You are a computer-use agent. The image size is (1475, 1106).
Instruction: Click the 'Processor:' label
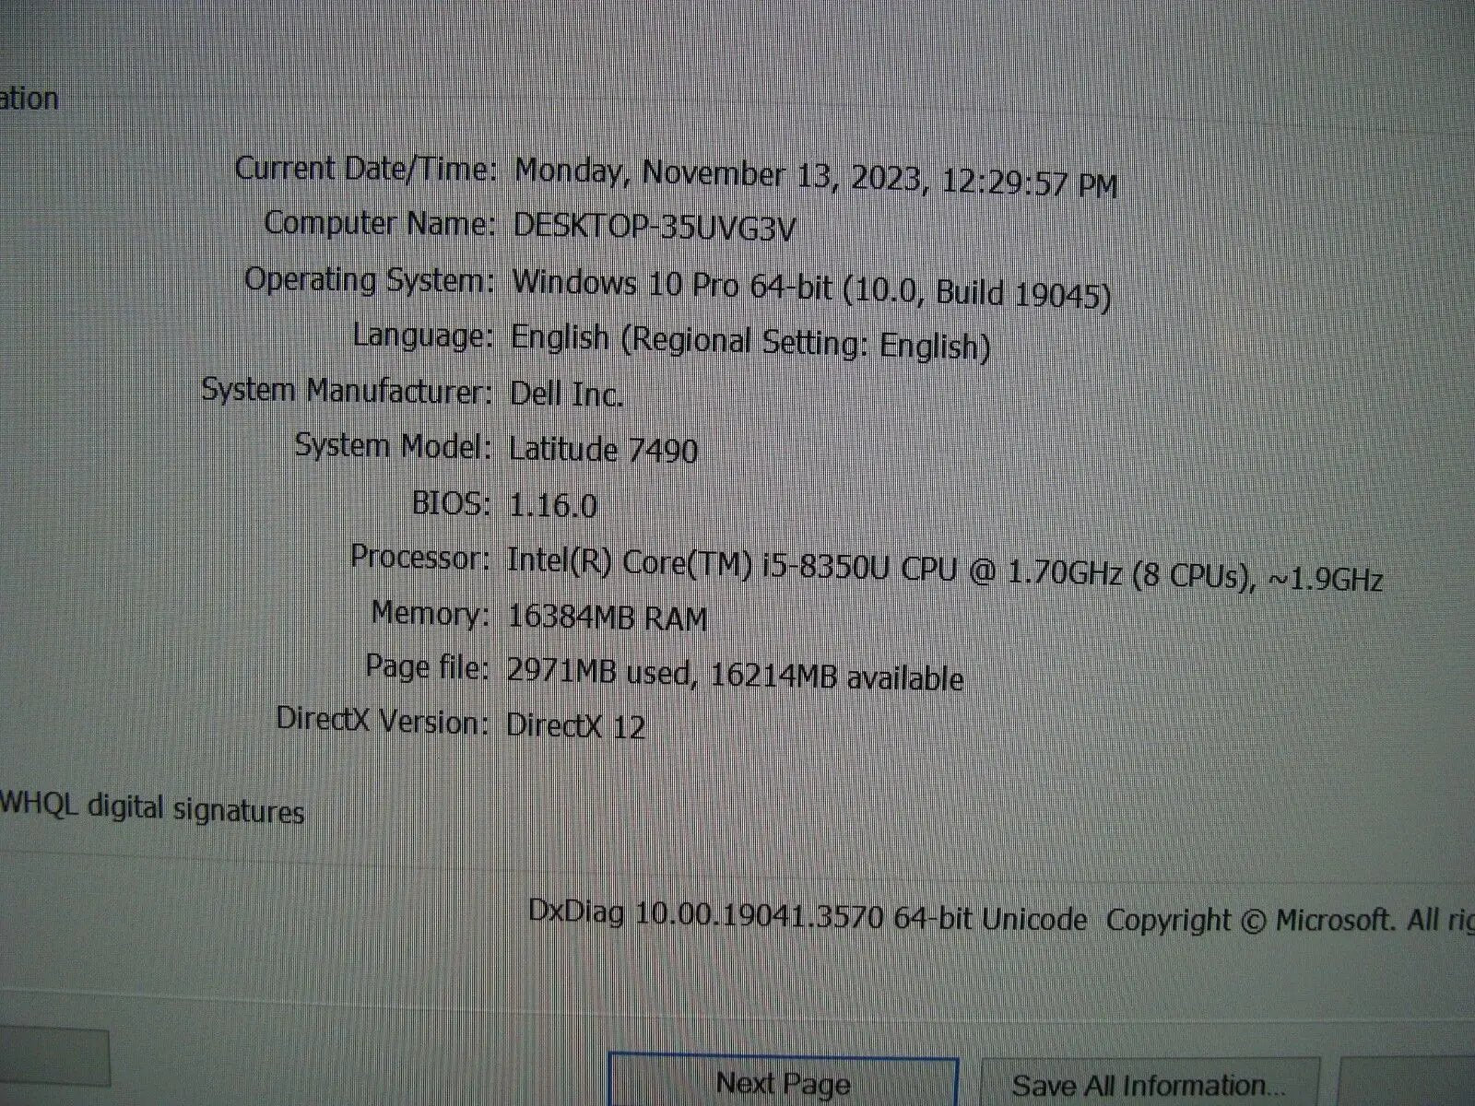click(x=419, y=558)
